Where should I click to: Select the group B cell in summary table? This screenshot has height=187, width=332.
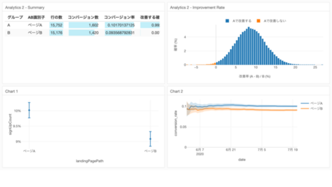tap(9, 33)
